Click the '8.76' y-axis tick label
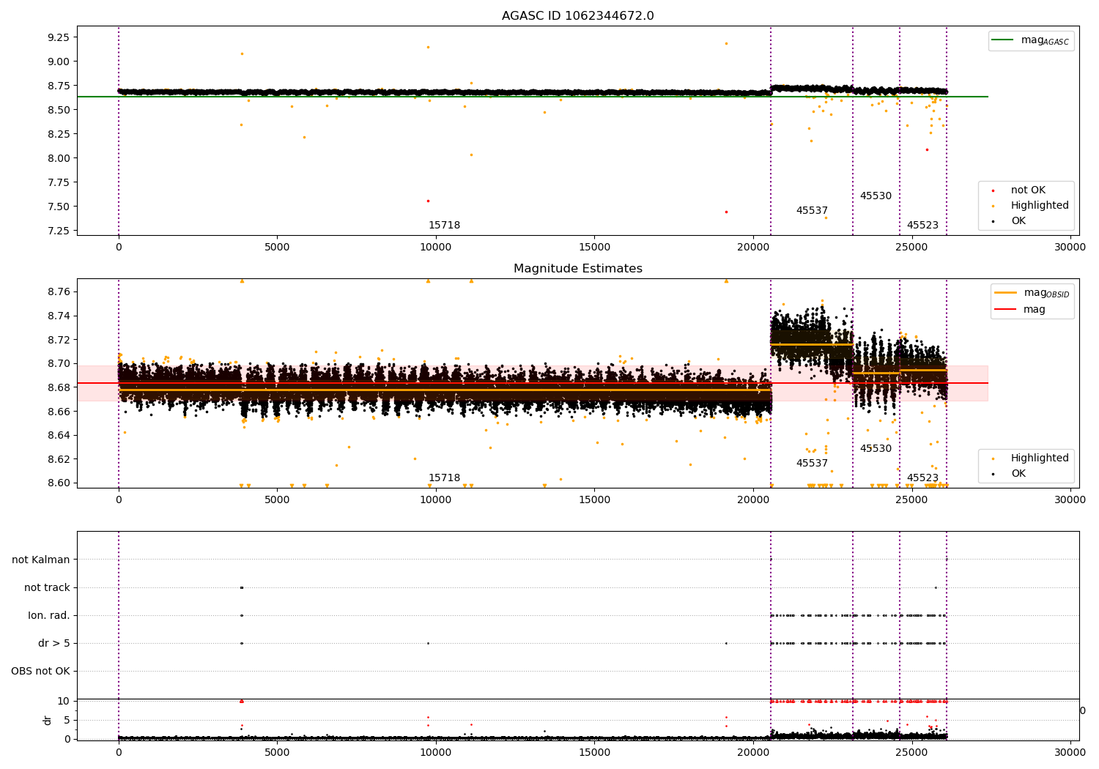Viewport: 1099px width, 769px height. click(59, 292)
